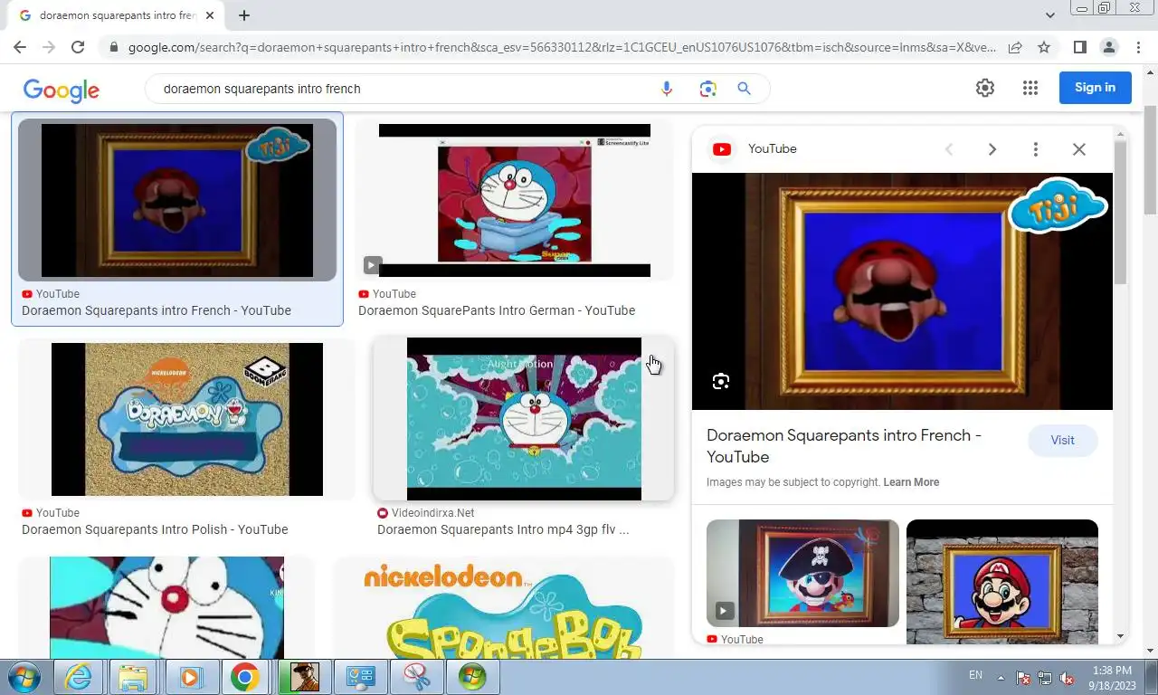
Task: Select the doraemon squarepants intro browser tab
Action: pos(116,15)
